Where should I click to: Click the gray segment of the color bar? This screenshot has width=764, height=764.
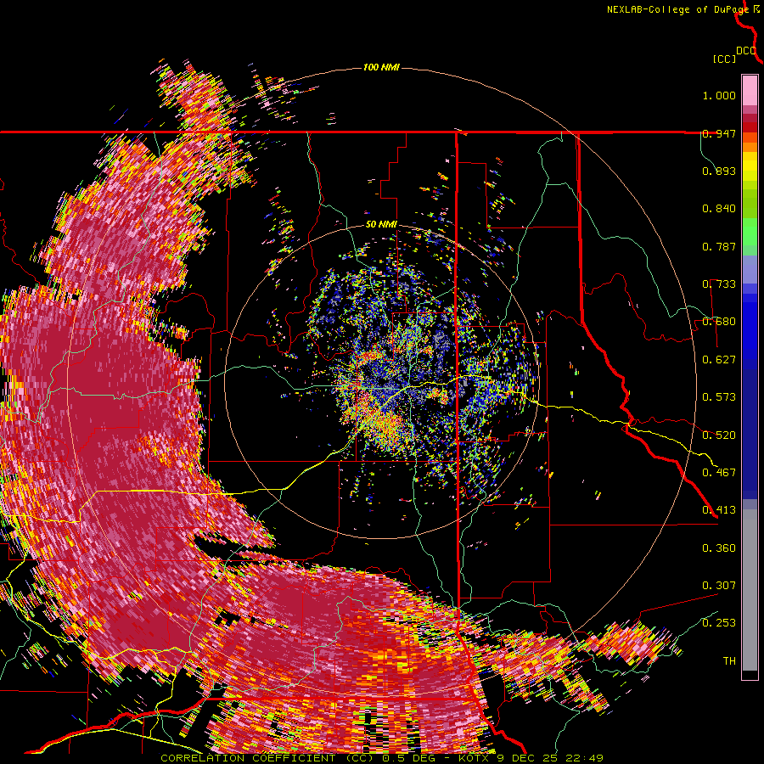[750, 590]
